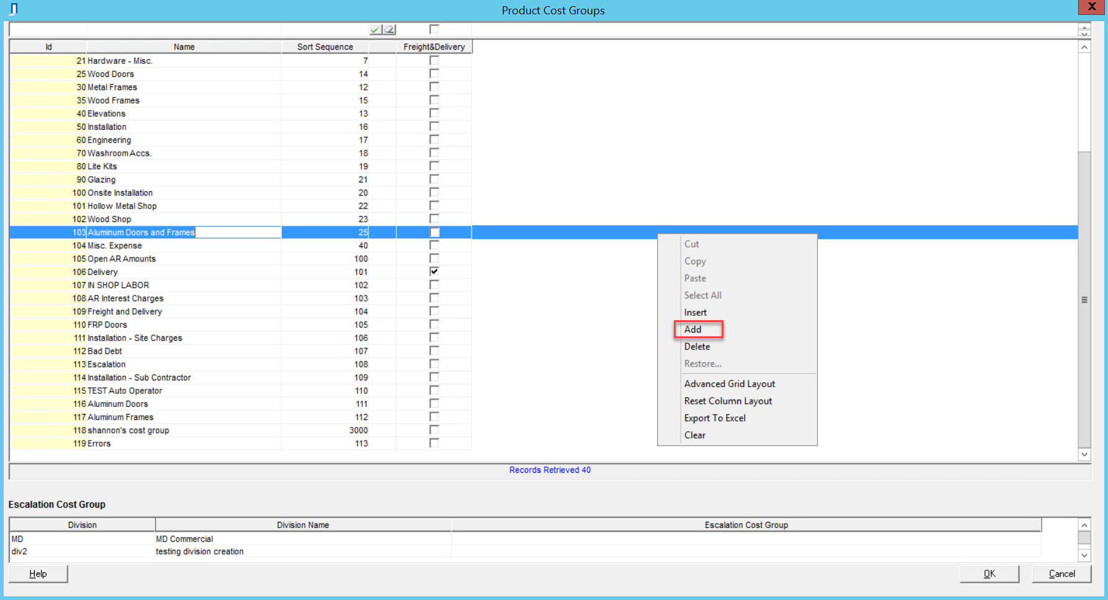Viewport: 1108px width, 600px height.
Task: Click the Freight&Delivery column header
Action: coord(434,47)
